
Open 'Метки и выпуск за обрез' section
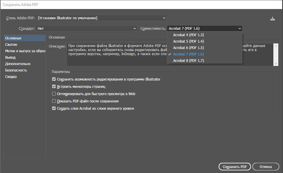pos(25,51)
